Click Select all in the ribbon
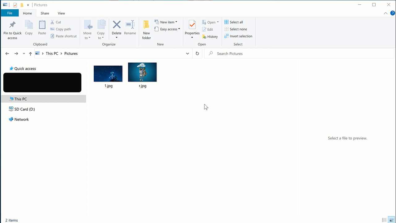 [234, 22]
